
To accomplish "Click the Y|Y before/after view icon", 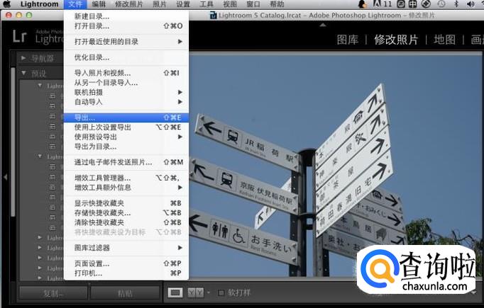I will click(x=195, y=292).
